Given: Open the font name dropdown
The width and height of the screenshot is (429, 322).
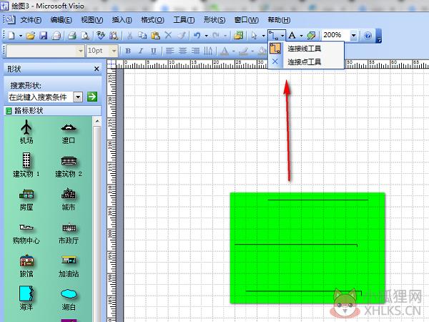Looking at the screenshot, I should tap(80, 51).
